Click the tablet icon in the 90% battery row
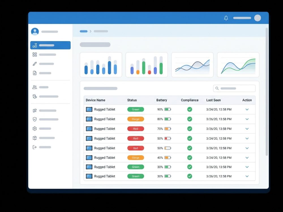 coord(89,109)
